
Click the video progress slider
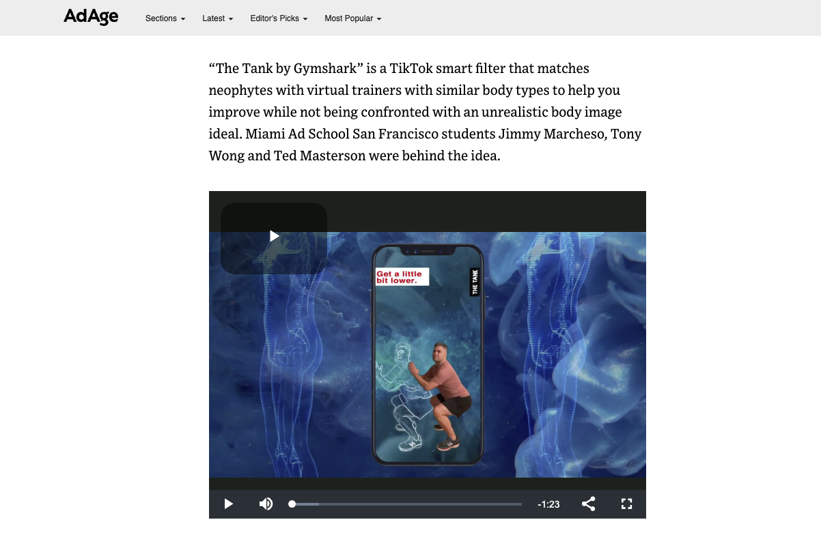[406, 504]
